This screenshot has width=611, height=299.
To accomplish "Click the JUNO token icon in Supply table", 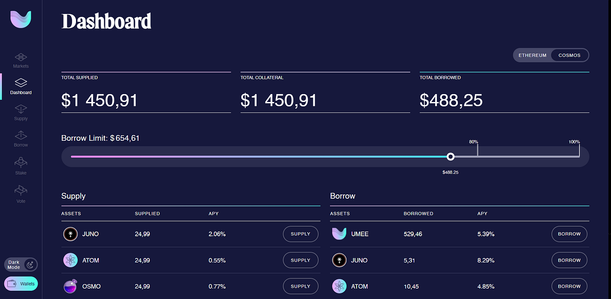I will [70, 234].
